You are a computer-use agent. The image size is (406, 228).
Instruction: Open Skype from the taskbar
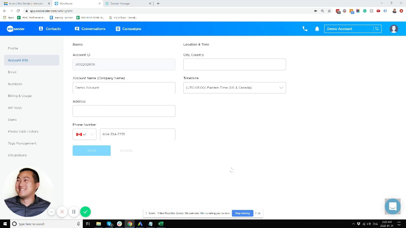pos(109,224)
